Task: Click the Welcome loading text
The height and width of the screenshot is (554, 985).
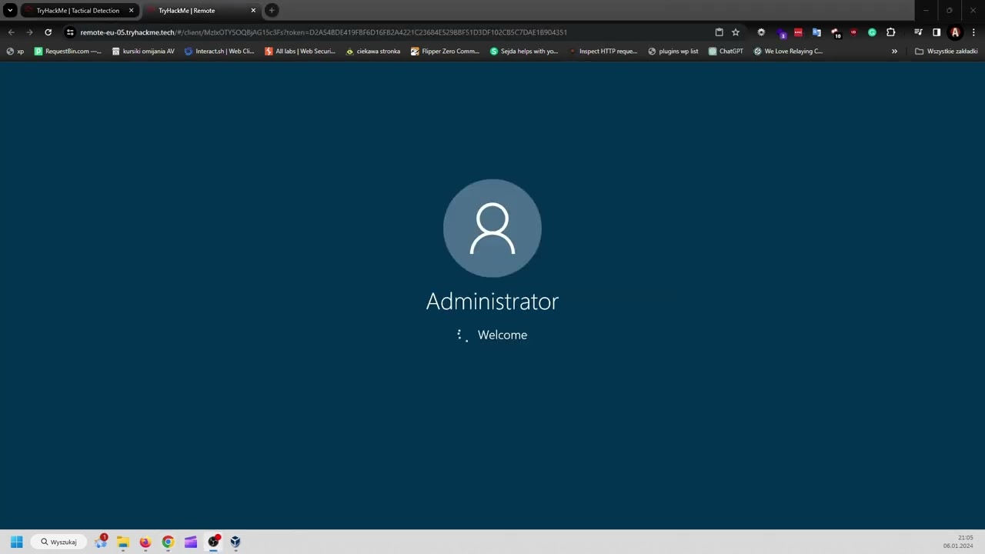Action: tap(503, 335)
